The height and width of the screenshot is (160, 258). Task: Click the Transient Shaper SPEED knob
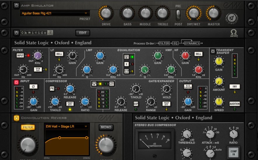[x=219, y=102]
